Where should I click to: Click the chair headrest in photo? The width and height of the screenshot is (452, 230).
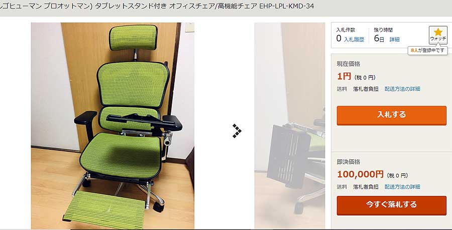coord(134,38)
